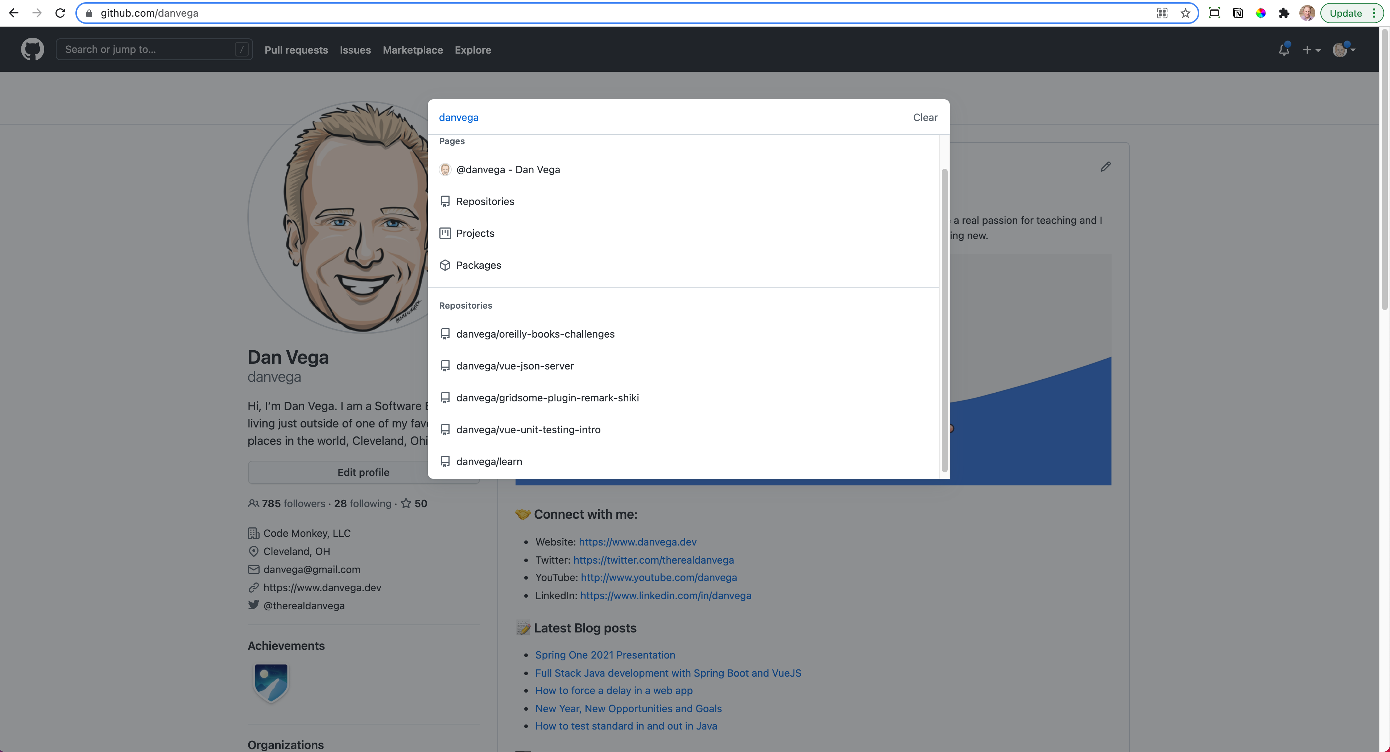Click the issues icon in navbar

point(355,50)
